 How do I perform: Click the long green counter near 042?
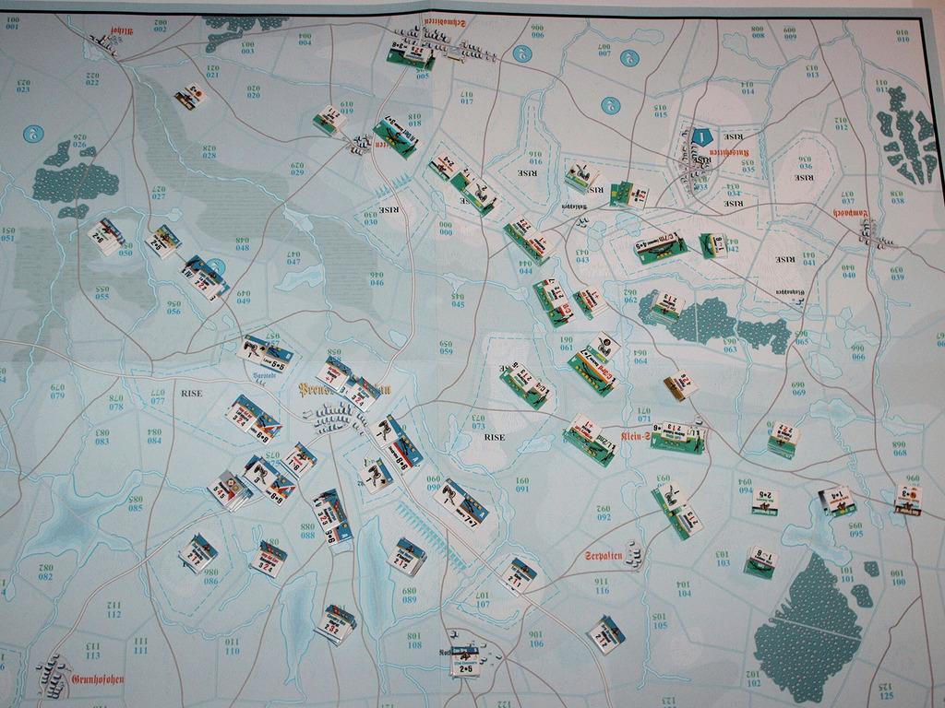(x=660, y=246)
